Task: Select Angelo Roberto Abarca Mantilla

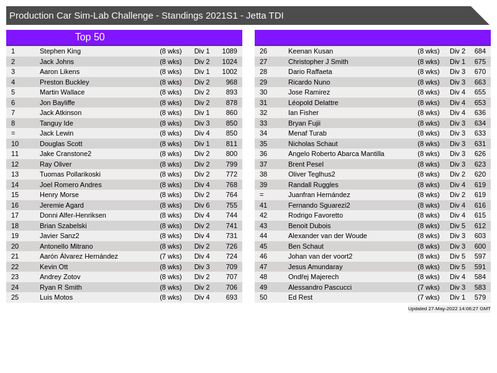Action: tap(336, 154)
